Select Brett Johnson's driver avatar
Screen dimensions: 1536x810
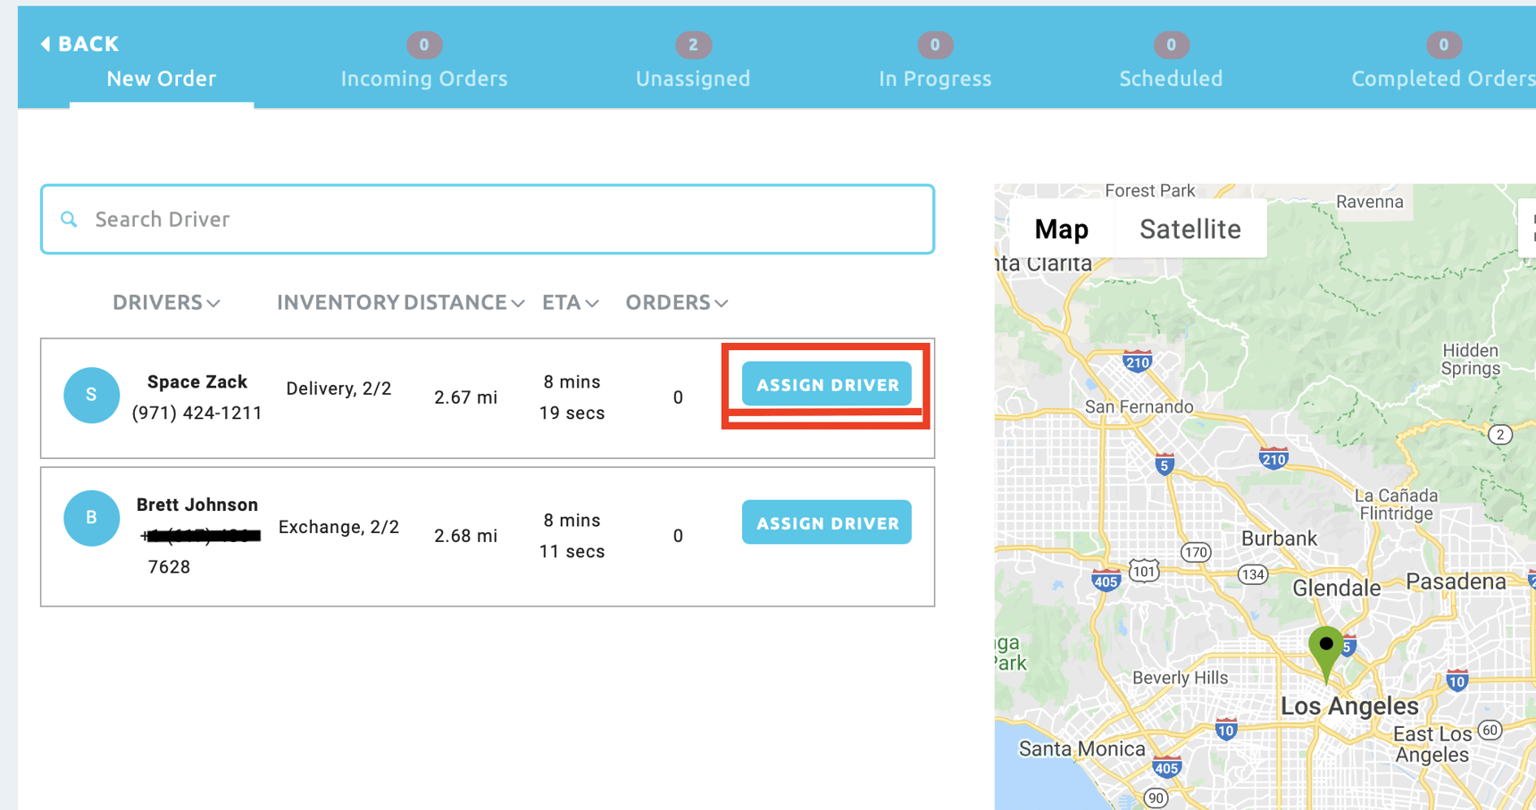[x=91, y=518]
